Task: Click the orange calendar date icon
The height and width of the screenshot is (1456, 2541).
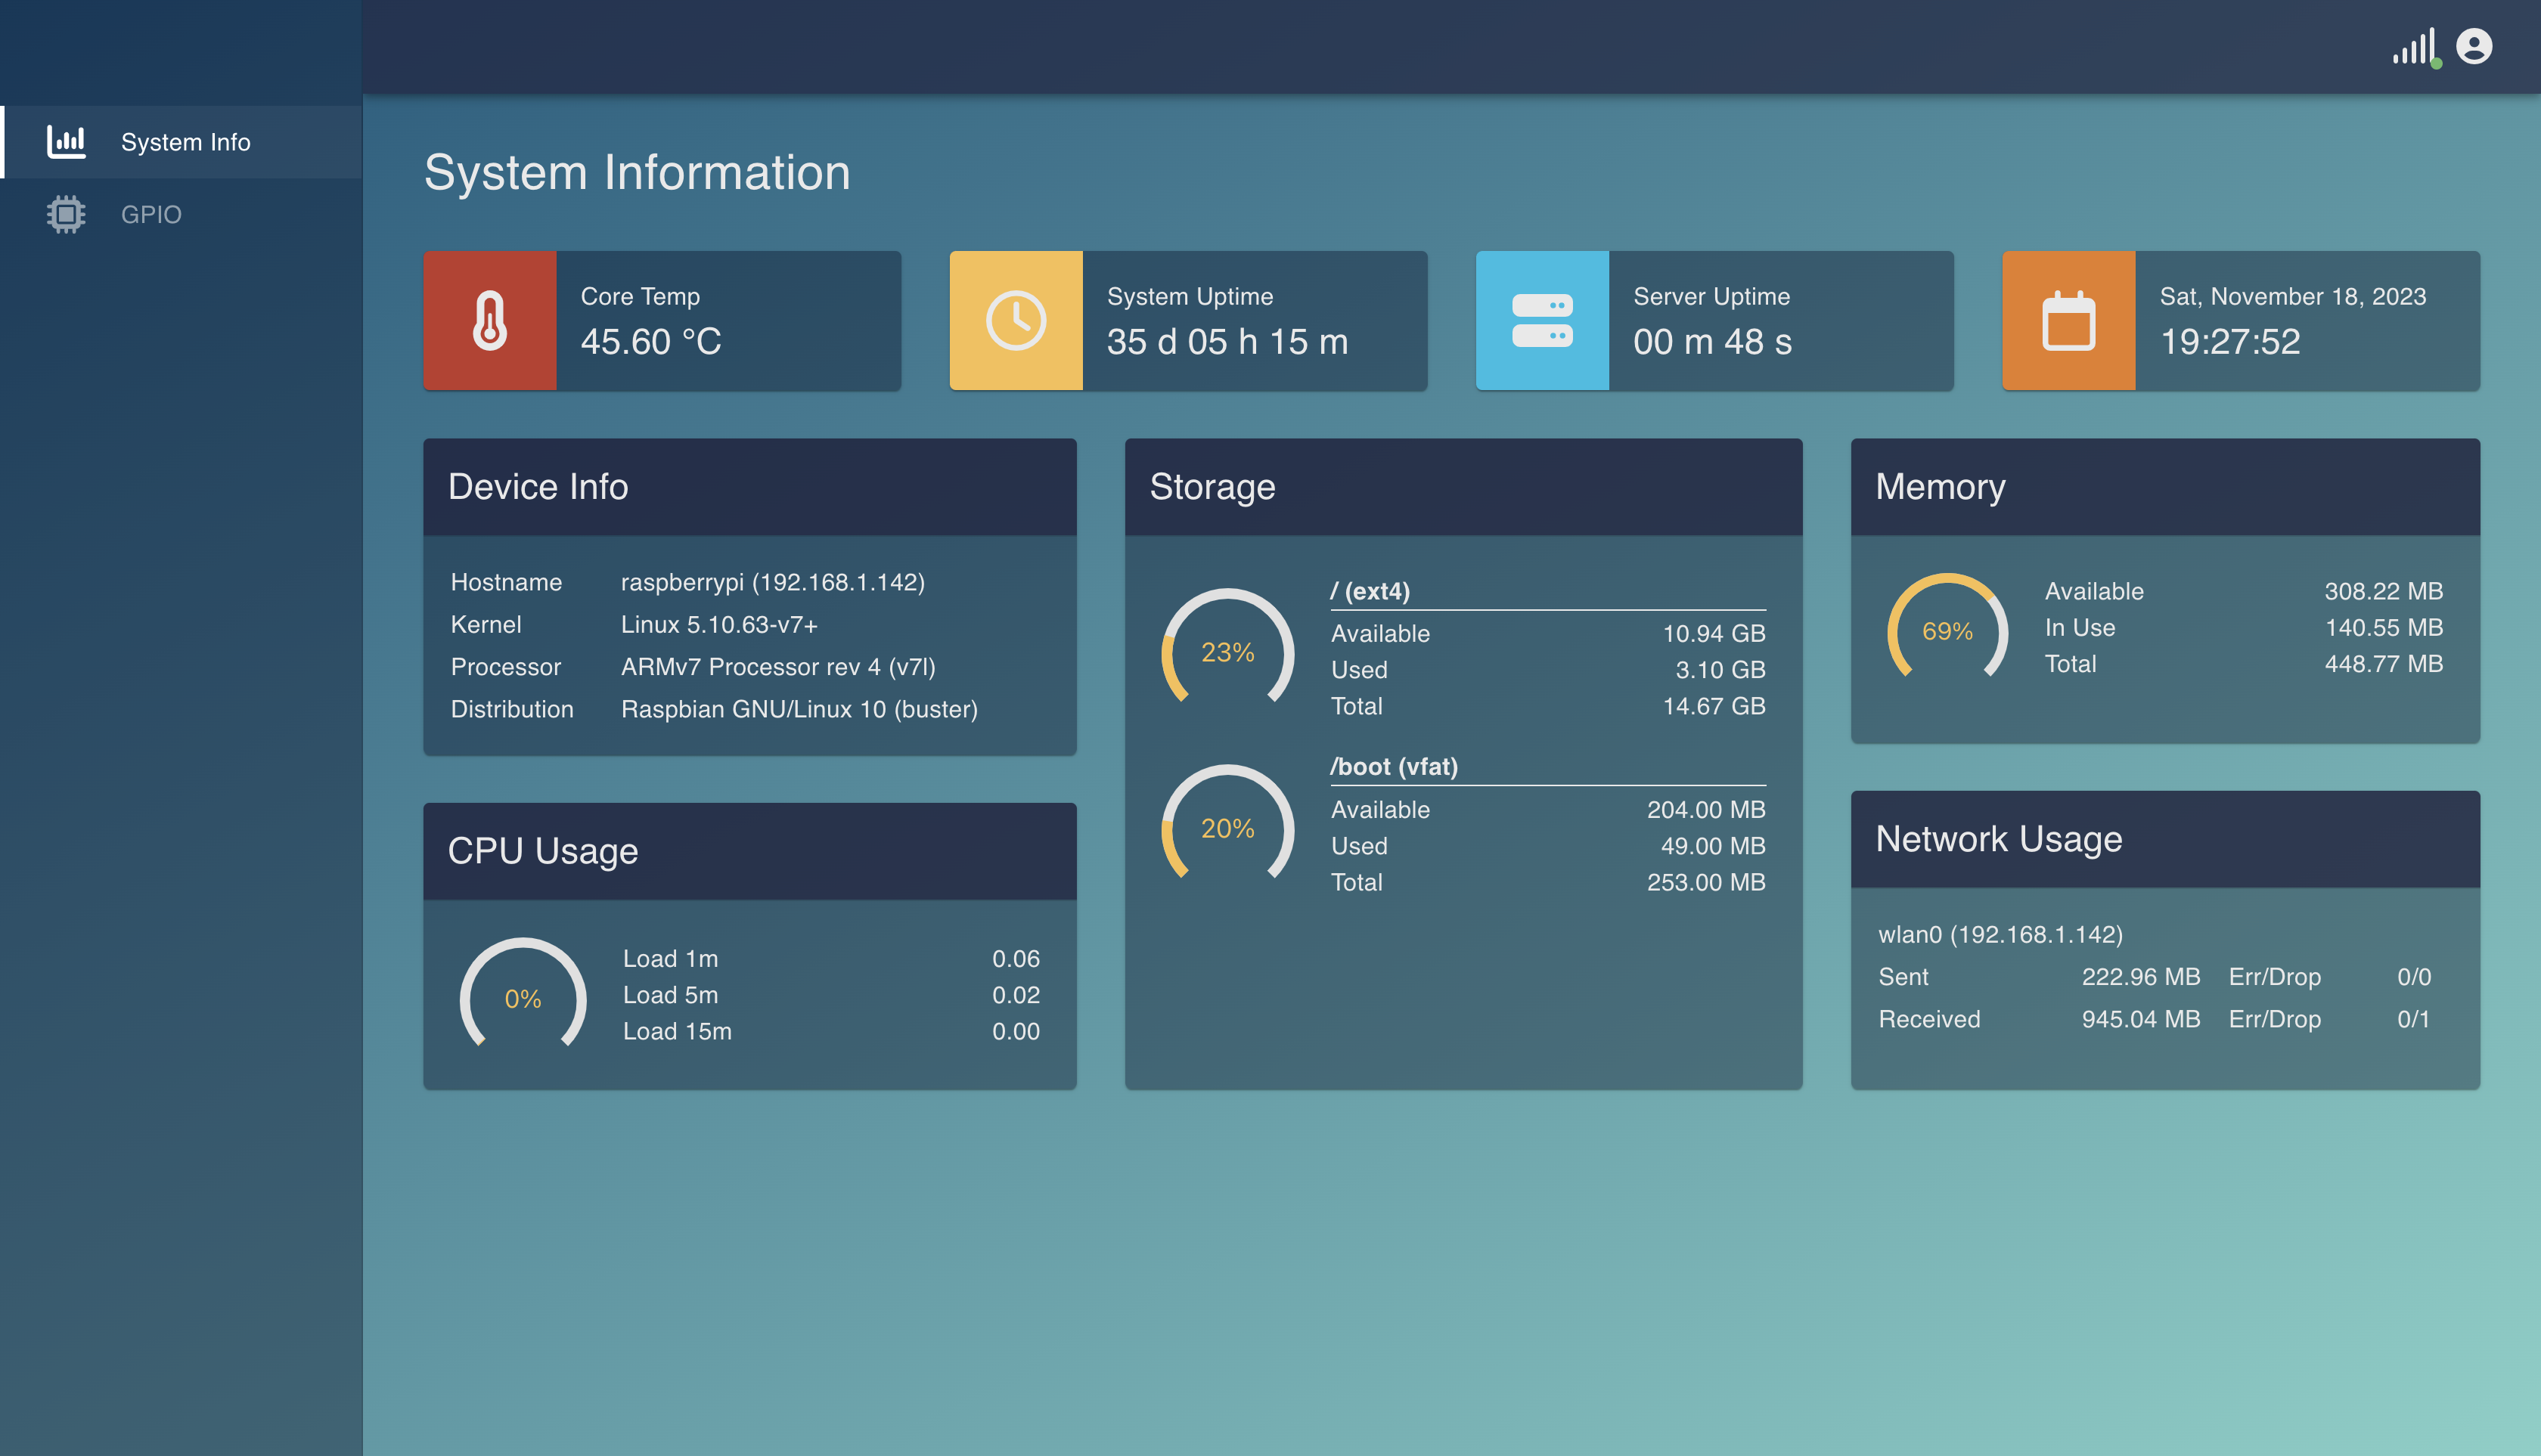Action: pyautogui.click(x=2068, y=321)
